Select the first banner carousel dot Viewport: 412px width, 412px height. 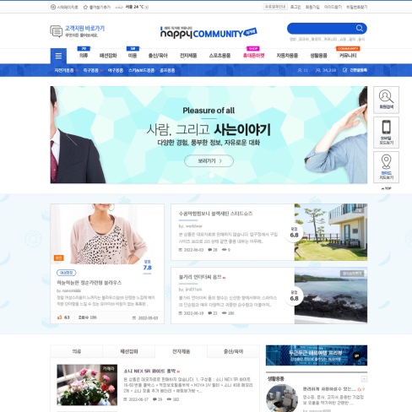tap(203, 176)
